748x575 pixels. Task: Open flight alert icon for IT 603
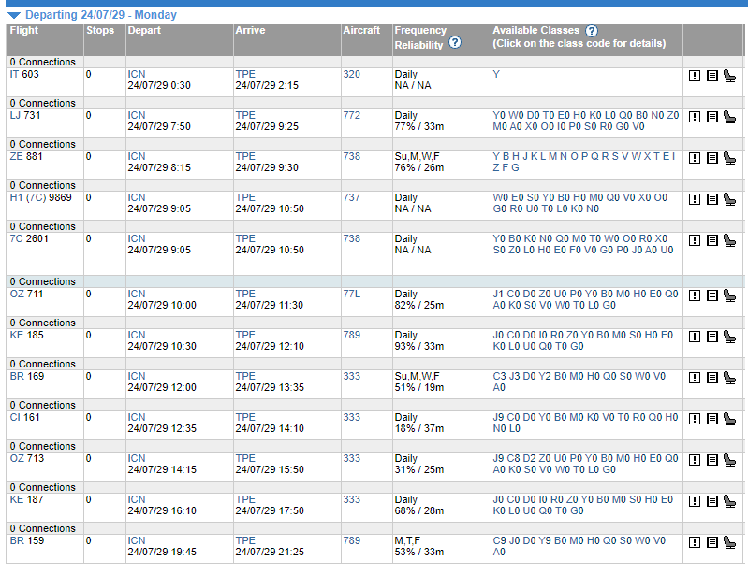(695, 76)
